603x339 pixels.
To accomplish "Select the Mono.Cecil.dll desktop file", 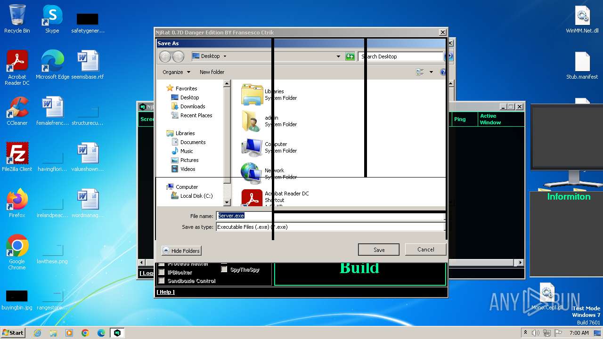I will pyautogui.click(x=547, y=297).
